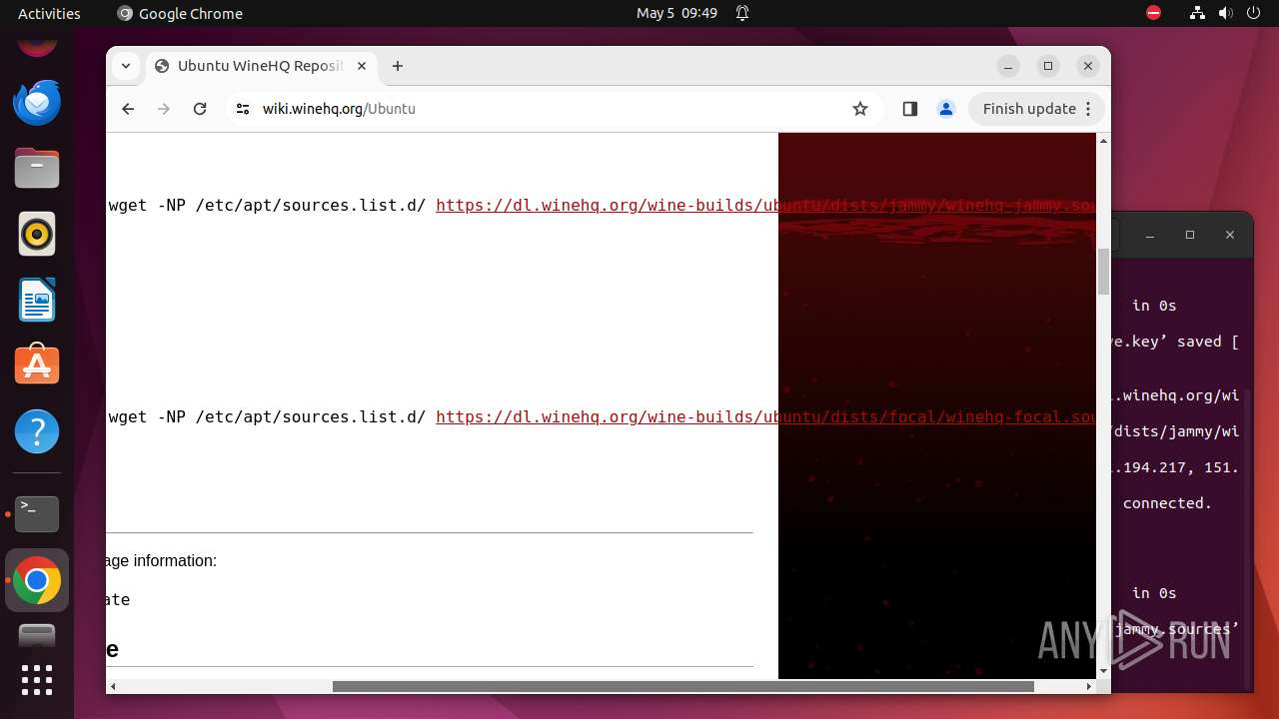Switch to Terminal from the dock
The height and width of the screenshot is (719, 1279).
coord(37,514)
